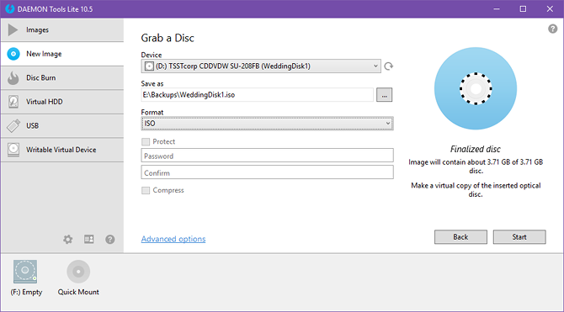Screen dimensions: 564x312
Task: Expand the Format dropdown showing ISO
Action: [267, 124]
